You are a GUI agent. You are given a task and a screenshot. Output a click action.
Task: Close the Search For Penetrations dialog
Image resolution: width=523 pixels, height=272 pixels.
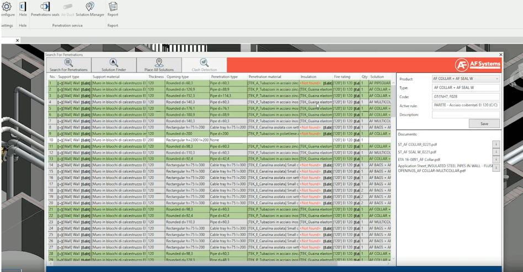(500, 55)
